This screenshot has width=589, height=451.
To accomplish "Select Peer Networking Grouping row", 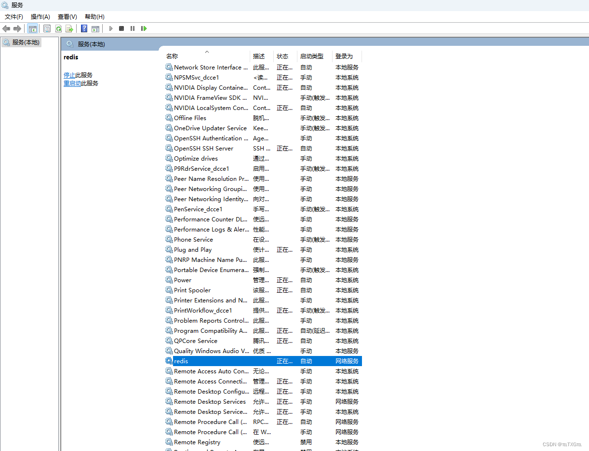I will click(263, 189).
